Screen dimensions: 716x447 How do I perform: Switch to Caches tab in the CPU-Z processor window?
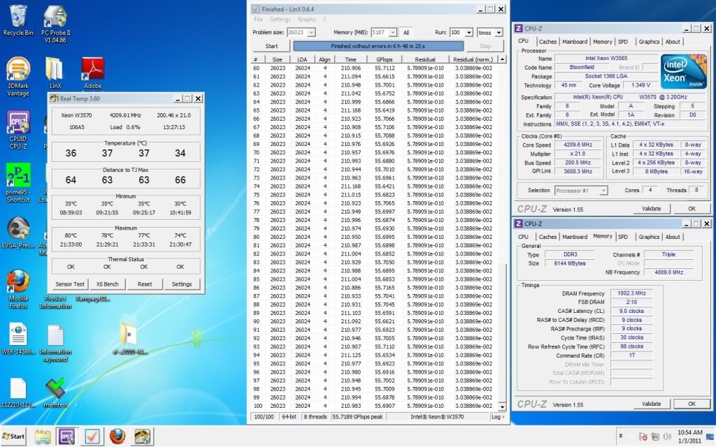547,41
